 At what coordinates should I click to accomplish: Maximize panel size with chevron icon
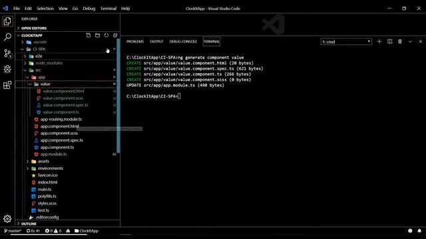[x=410, y=41]
